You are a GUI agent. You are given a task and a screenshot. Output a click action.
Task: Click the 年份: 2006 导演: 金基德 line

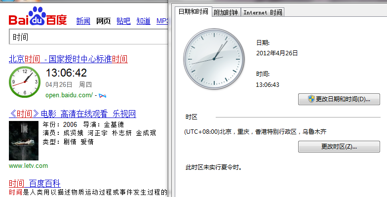(x=83, y=124)
